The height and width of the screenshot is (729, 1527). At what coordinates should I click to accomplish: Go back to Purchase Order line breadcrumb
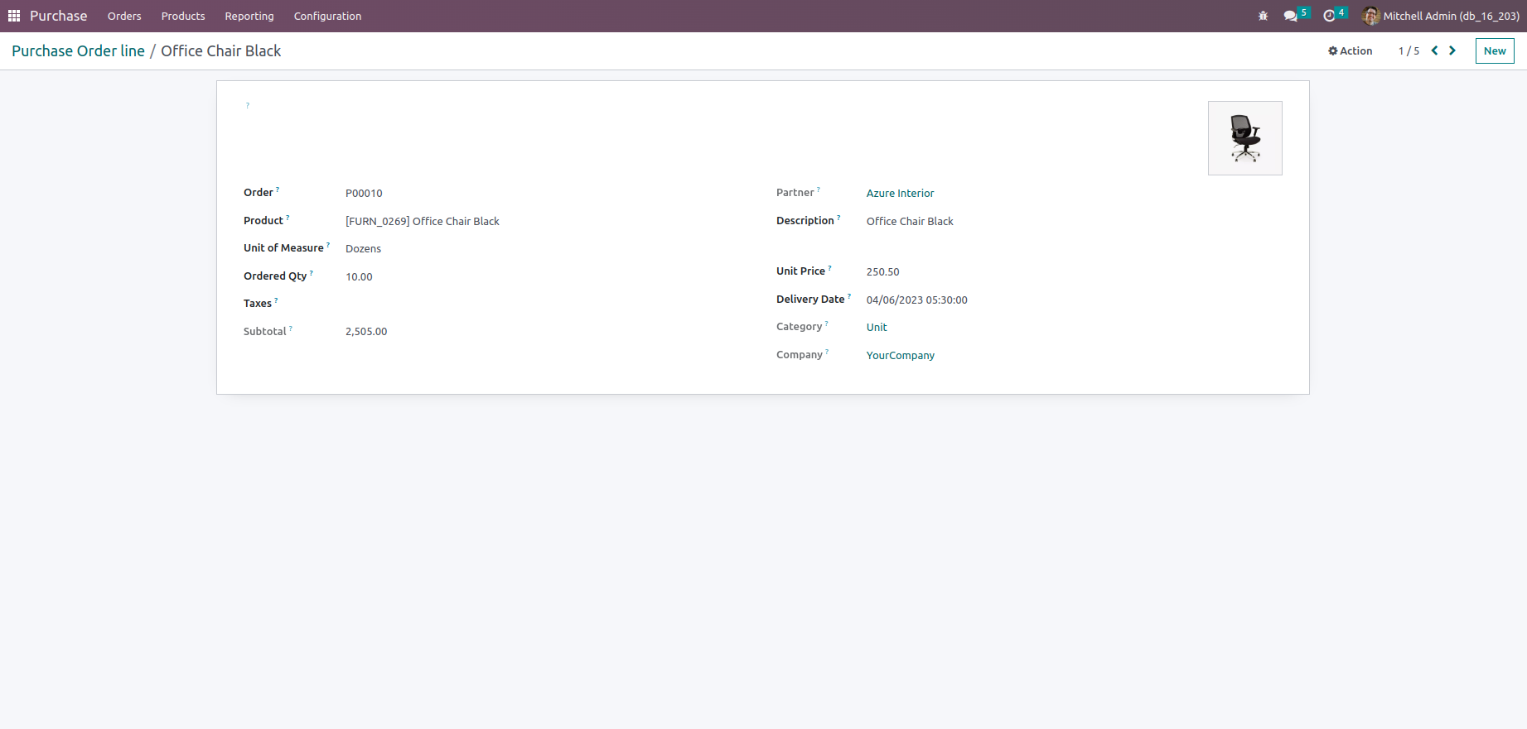78,50
